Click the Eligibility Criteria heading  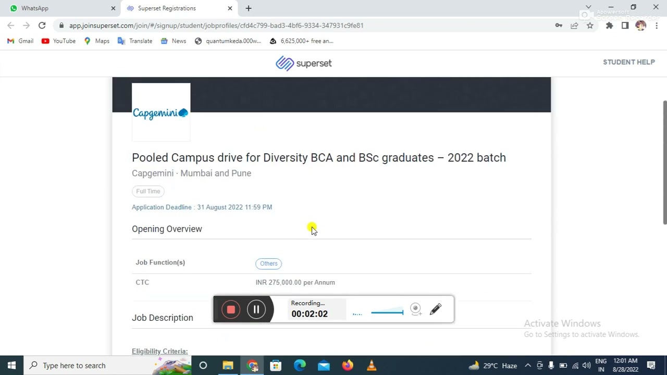159,351
